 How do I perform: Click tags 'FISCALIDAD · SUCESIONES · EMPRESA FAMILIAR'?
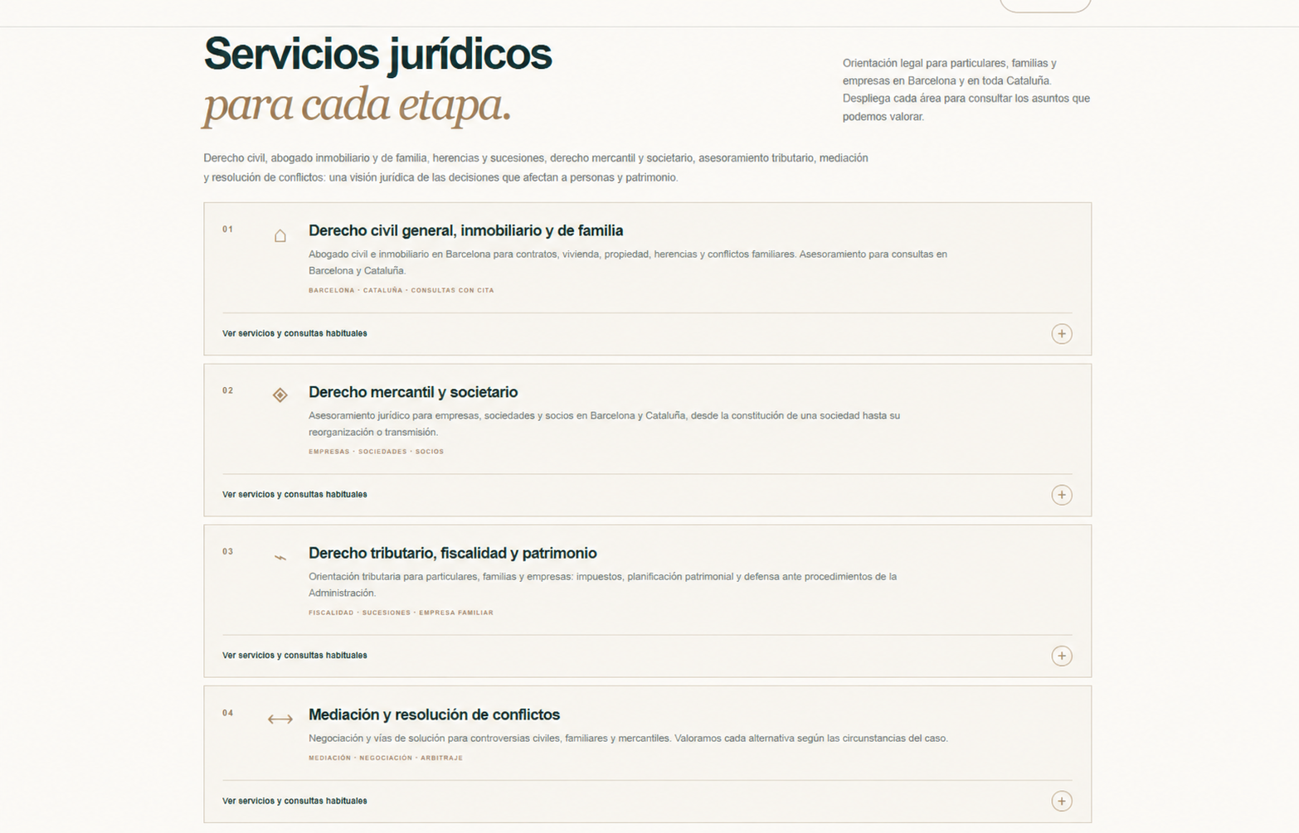coord(401,613)
